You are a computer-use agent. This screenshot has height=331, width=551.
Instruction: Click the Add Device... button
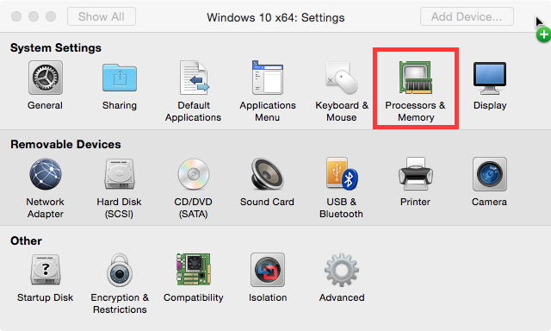coord(467,16)
